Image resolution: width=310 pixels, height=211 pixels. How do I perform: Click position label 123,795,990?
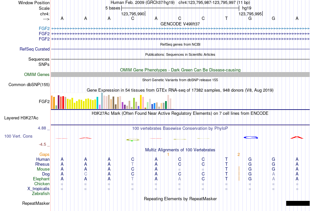tap(133, 14)
